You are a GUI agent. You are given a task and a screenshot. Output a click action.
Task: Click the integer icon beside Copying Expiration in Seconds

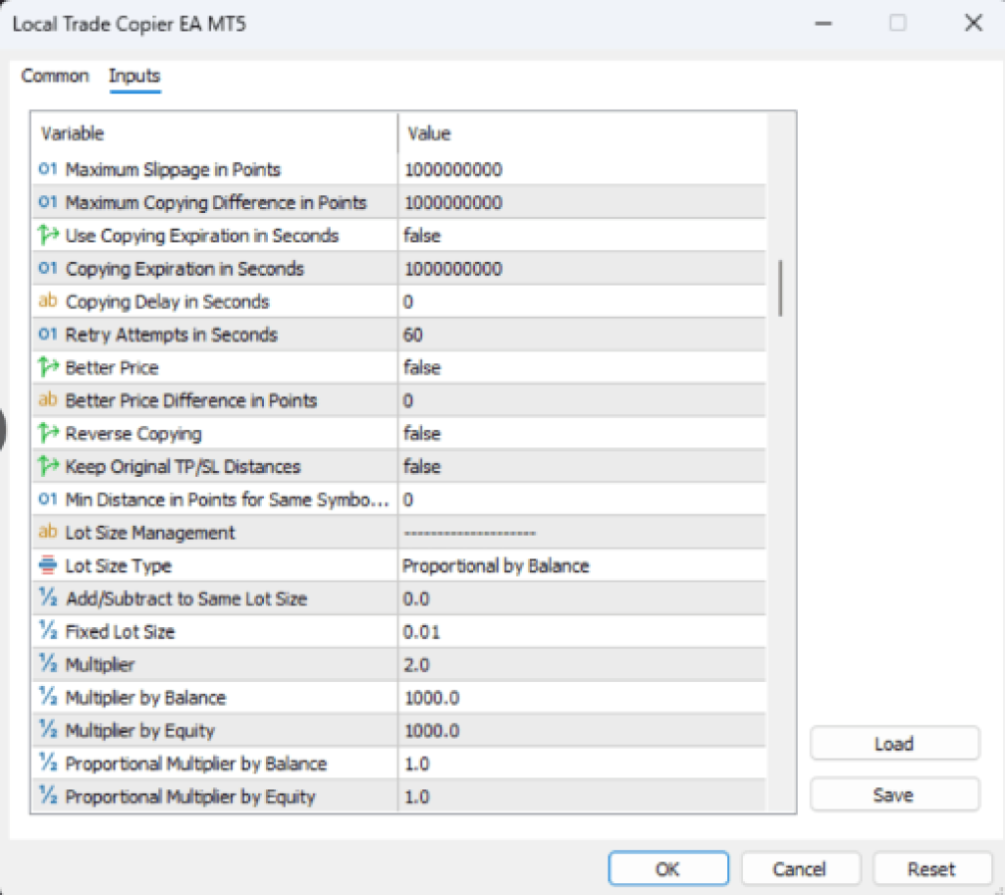point(48,269)
